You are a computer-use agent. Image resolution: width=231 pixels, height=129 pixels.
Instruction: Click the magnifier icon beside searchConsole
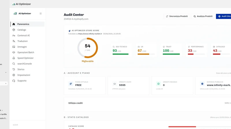click(x=14, y=64)
